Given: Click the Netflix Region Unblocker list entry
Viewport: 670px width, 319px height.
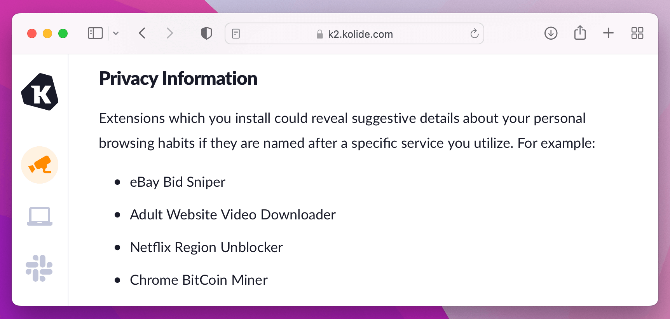Looking at the screenshot, I should tap(206, 247).
